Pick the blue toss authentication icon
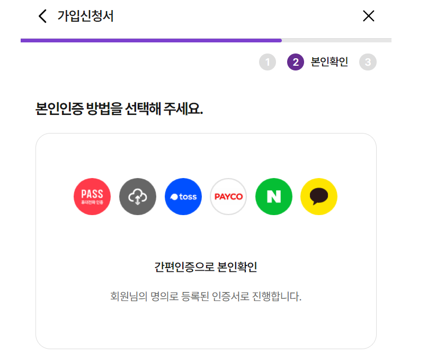Screen dimensions: 445x364 [183, 197]
